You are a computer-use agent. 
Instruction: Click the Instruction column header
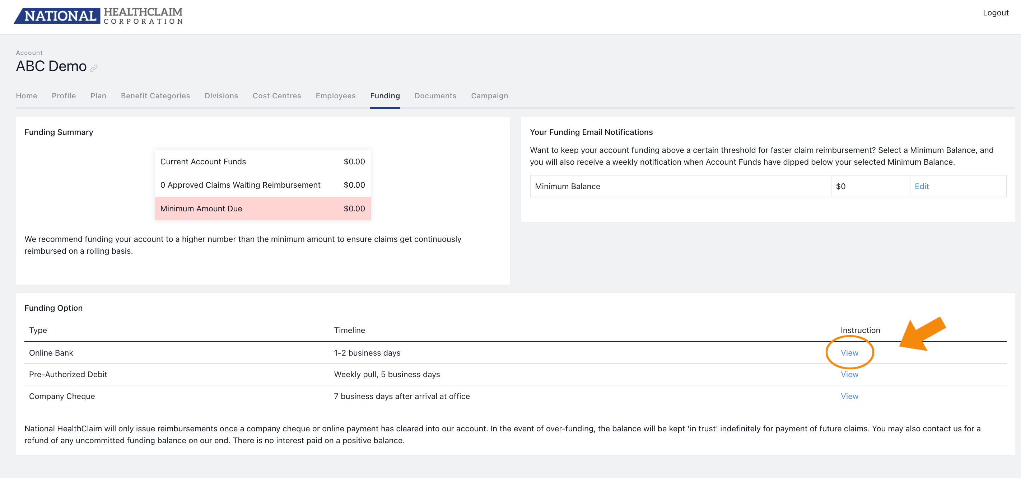click(x=860, y=330)
